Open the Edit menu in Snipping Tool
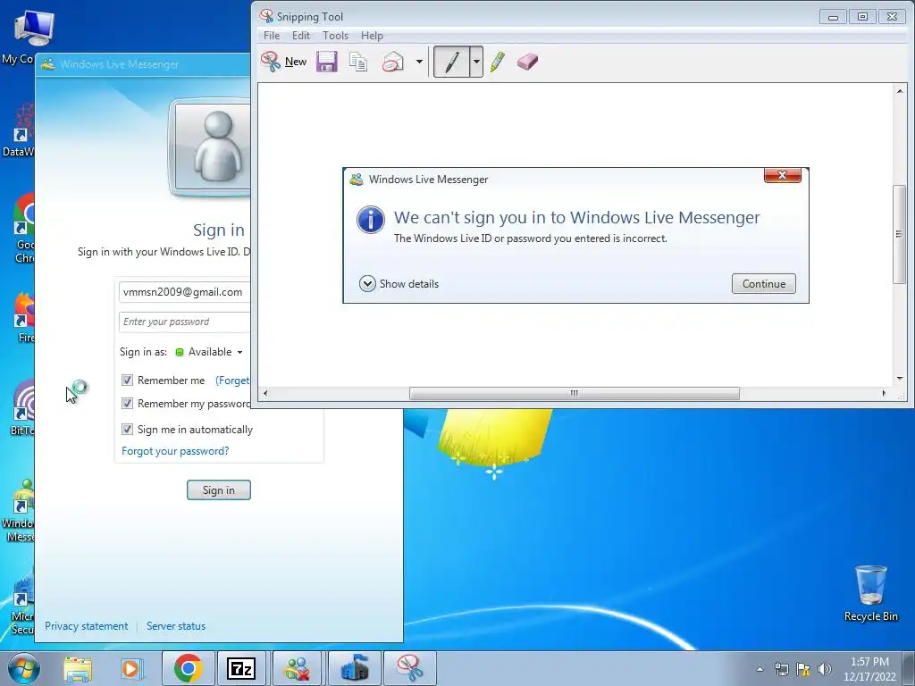Viewport: 915px width, 686px height. pos(301,36)
